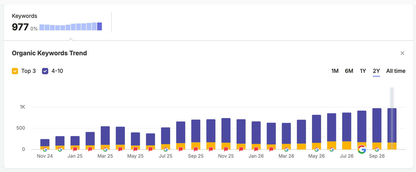Switch to the 1Y time range
The width and height of the screenshot is (416, 172).
point(363,71)
